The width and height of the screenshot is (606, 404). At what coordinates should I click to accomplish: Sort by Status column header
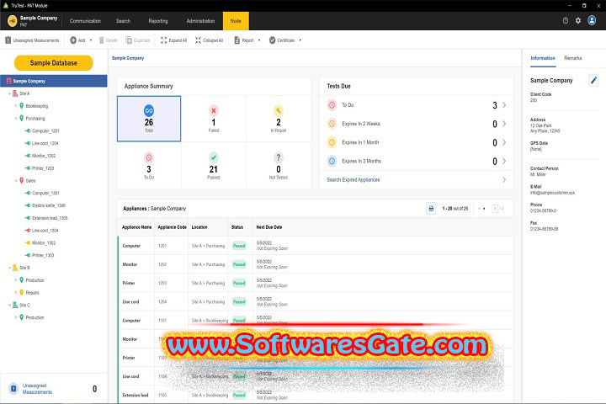237,227
